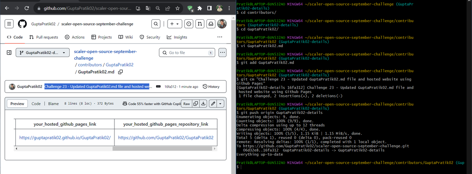Switch to Pull requests tab

point(44,37)
